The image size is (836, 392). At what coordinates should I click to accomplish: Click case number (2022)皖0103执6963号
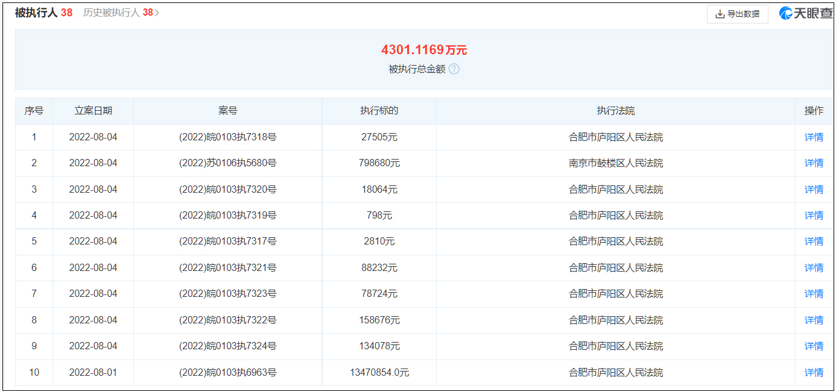(228, 373)
